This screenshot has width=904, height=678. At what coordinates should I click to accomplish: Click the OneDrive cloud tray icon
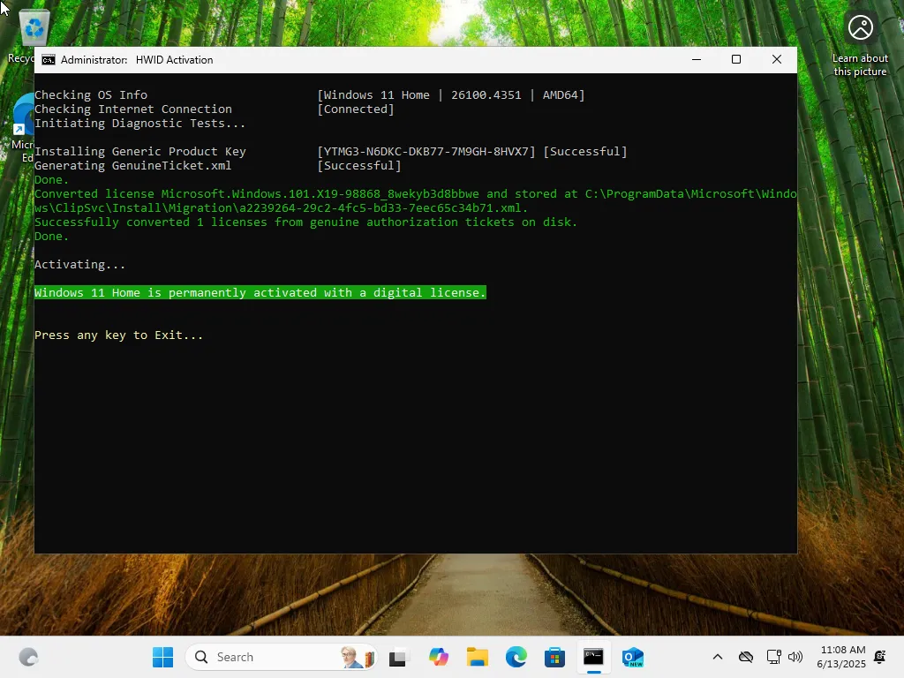tap(746, 657)
